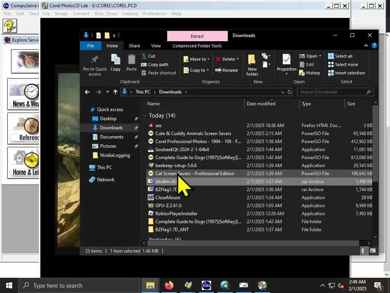Create a New folder
Viewport: 390px width, 293px height.
pyautogui.click(x=252, y=65)
